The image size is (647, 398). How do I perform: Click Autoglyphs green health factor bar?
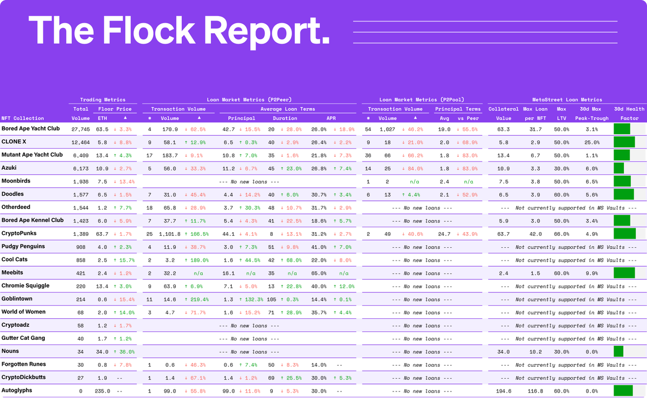tap(623, 390)
